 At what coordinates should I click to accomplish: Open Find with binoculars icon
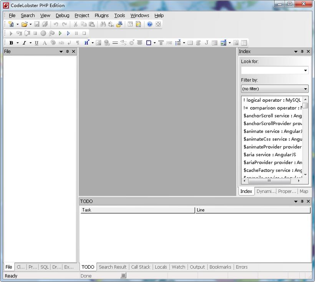point(103,24)
